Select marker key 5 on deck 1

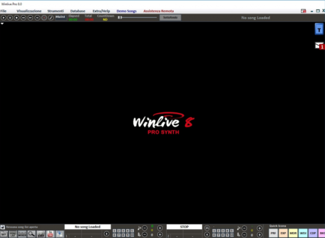pyautogui.click(x=132, y=231)
